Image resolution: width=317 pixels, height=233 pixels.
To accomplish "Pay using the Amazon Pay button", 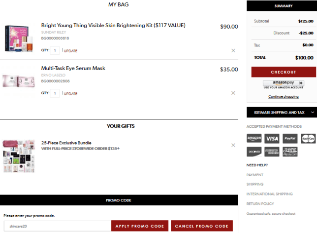I will [x=283, y=83].
